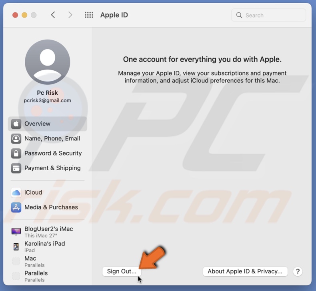Image resolution: width=316 pixels, height=291 pixels.
Task: Open Password & Security section
Action: pos(48,153)
